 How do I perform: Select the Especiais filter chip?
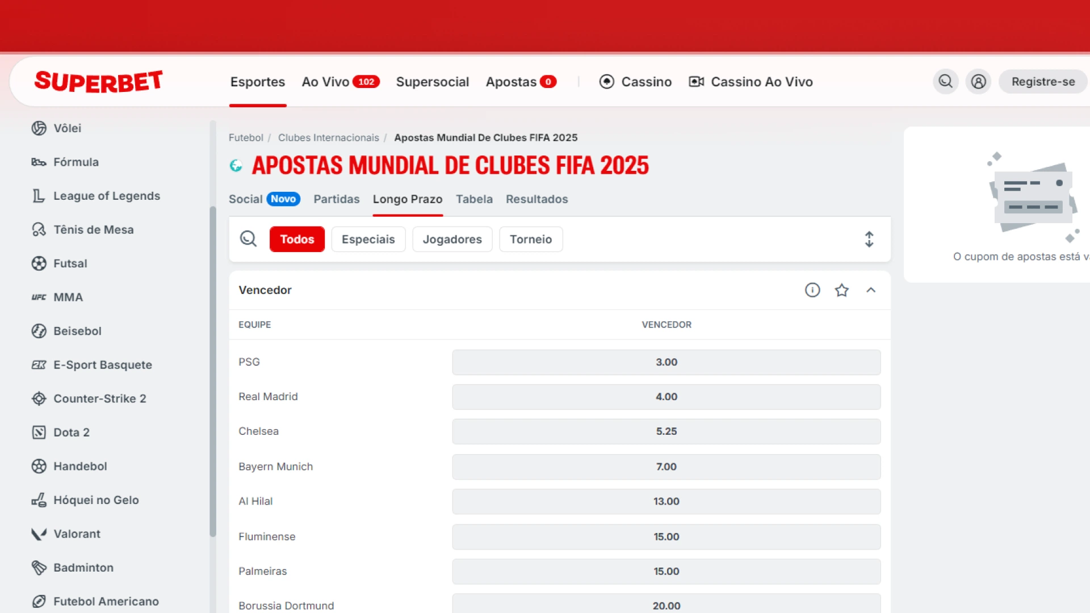coord(368,239)
